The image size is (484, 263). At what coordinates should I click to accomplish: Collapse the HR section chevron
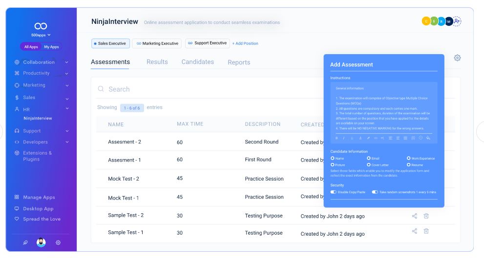click(x=67, y=108)
